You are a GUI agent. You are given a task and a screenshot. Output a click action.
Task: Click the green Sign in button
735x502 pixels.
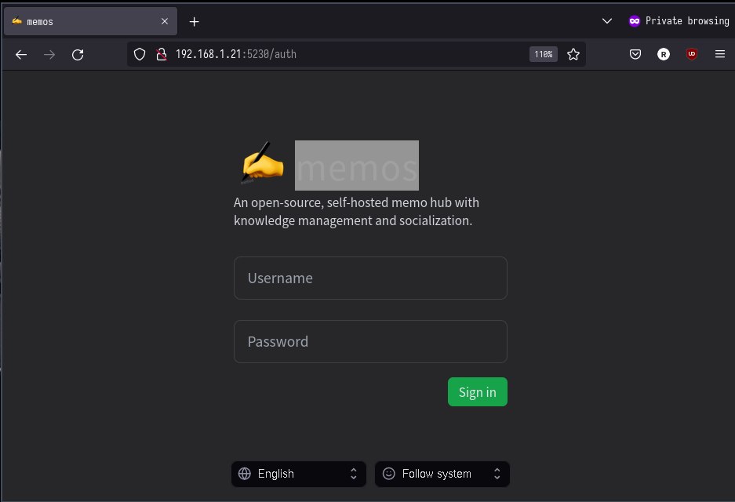(x=477, y=392)
